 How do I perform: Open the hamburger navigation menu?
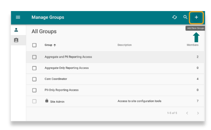click(x=18, y=17)
